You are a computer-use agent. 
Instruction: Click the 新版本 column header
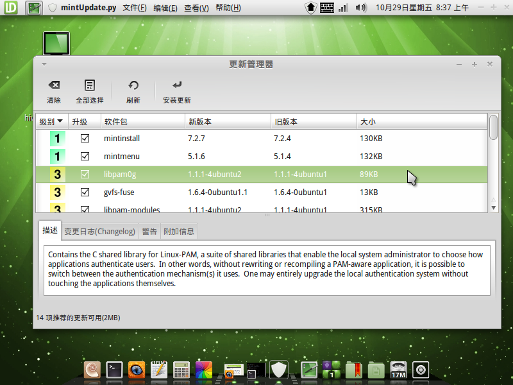(228, 121)
